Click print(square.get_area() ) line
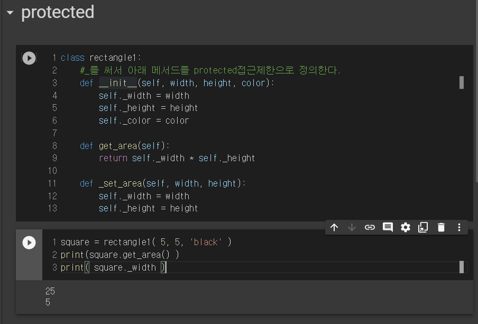The height and width of the screenshot is (324, 478). point(120,255)
